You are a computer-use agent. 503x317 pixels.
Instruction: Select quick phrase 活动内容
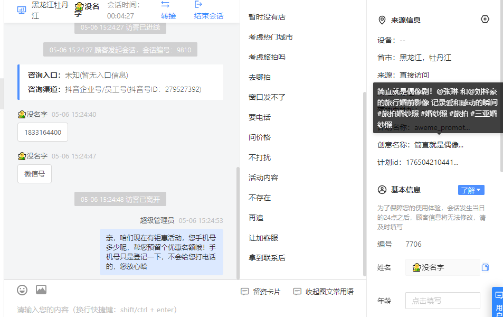(x=263, y=178)
